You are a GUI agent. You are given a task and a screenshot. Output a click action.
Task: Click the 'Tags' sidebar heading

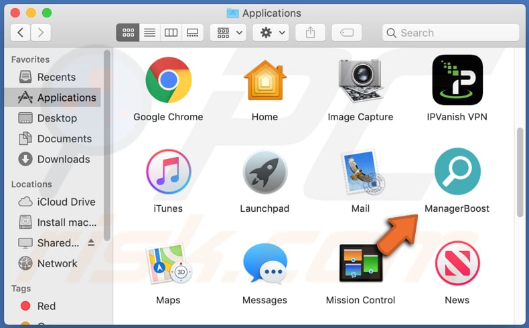tap(21, 289)
